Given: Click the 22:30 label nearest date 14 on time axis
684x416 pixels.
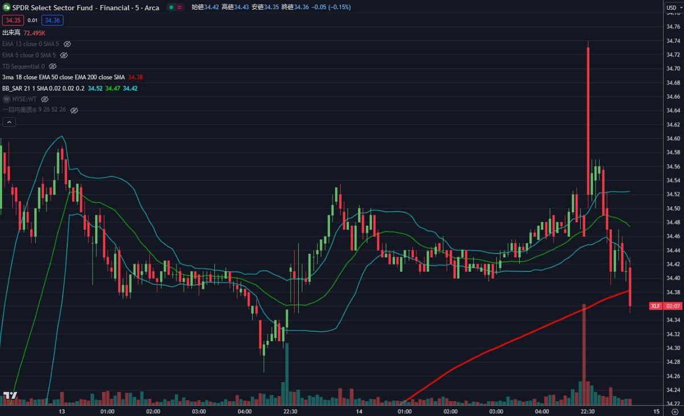Looking at the screenshot, I should coord(291,411).
